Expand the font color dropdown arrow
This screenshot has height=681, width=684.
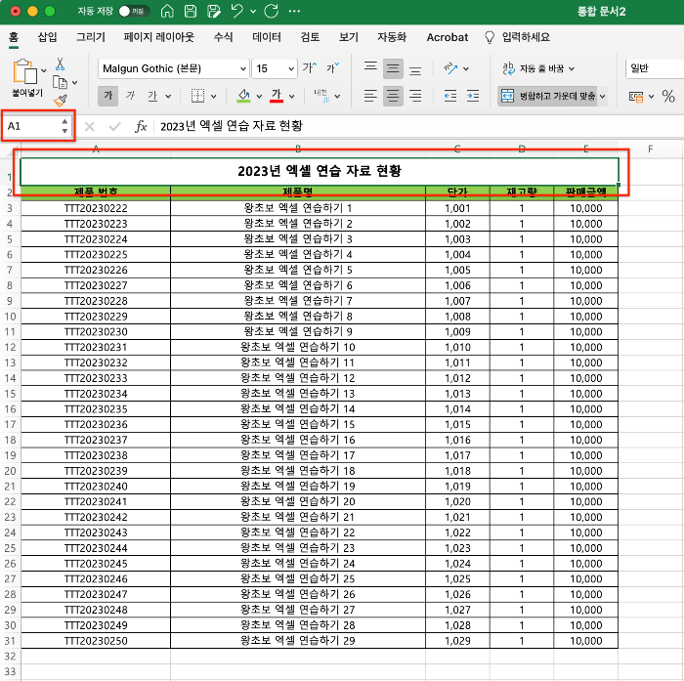tap(292, 97)
